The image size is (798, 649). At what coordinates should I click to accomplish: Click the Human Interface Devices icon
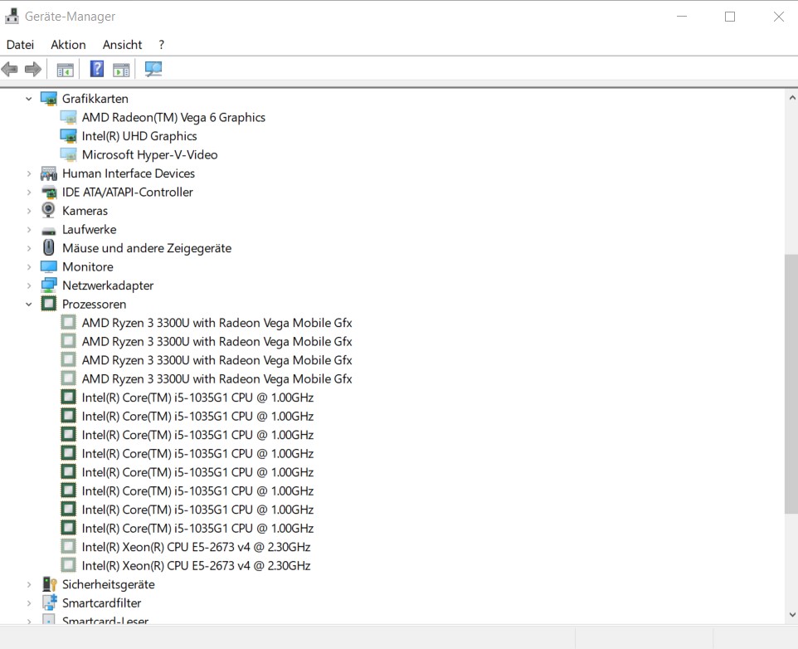coord(49,173)
